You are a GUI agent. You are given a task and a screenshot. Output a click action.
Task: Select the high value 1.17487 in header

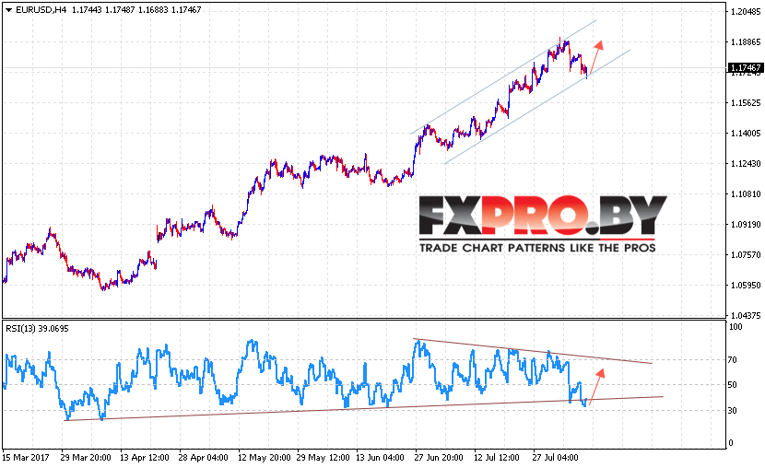pos(120,10)
